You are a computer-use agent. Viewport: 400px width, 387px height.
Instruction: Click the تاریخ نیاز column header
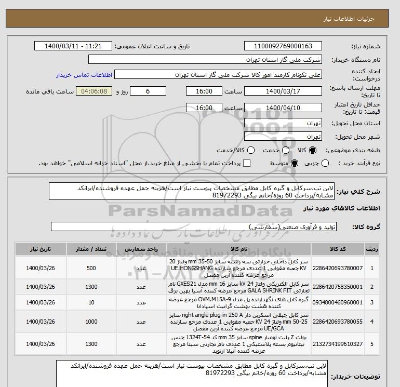point(41,249)
